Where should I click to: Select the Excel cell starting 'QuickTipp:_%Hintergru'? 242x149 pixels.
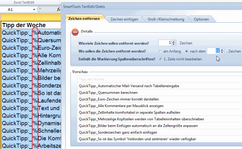tap(31, 115)
